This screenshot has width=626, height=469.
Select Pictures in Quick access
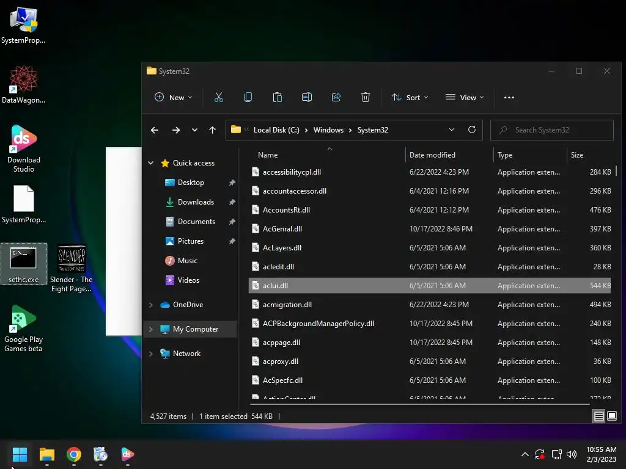(191, 241)
